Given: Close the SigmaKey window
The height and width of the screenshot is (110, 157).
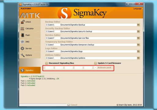Looking at the screenshot, I should pos(139,4).
